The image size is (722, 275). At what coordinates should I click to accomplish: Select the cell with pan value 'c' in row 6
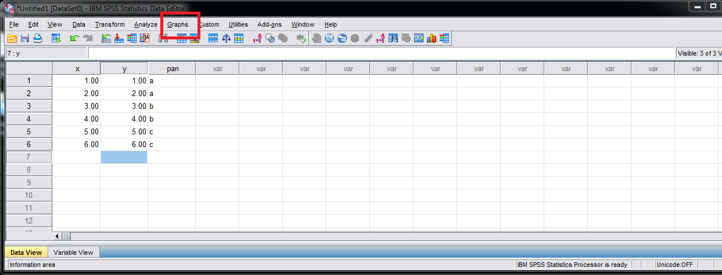pos(171,145)
